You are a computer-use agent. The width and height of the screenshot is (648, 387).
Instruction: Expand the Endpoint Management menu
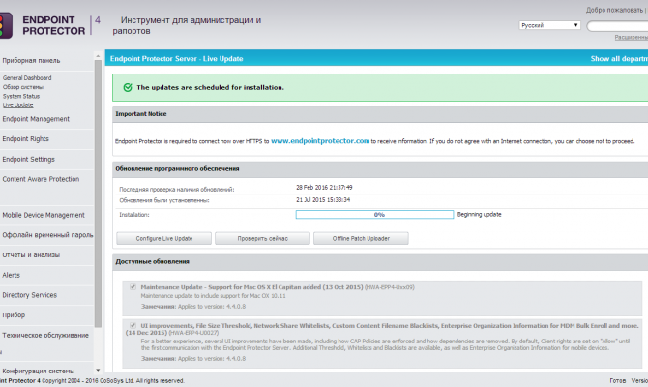(36, 119)
